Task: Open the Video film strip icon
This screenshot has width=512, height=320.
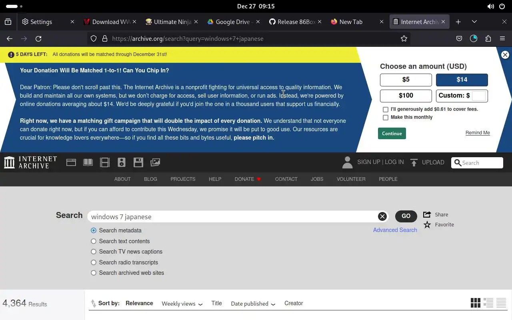Action: [x=105, y=162]
